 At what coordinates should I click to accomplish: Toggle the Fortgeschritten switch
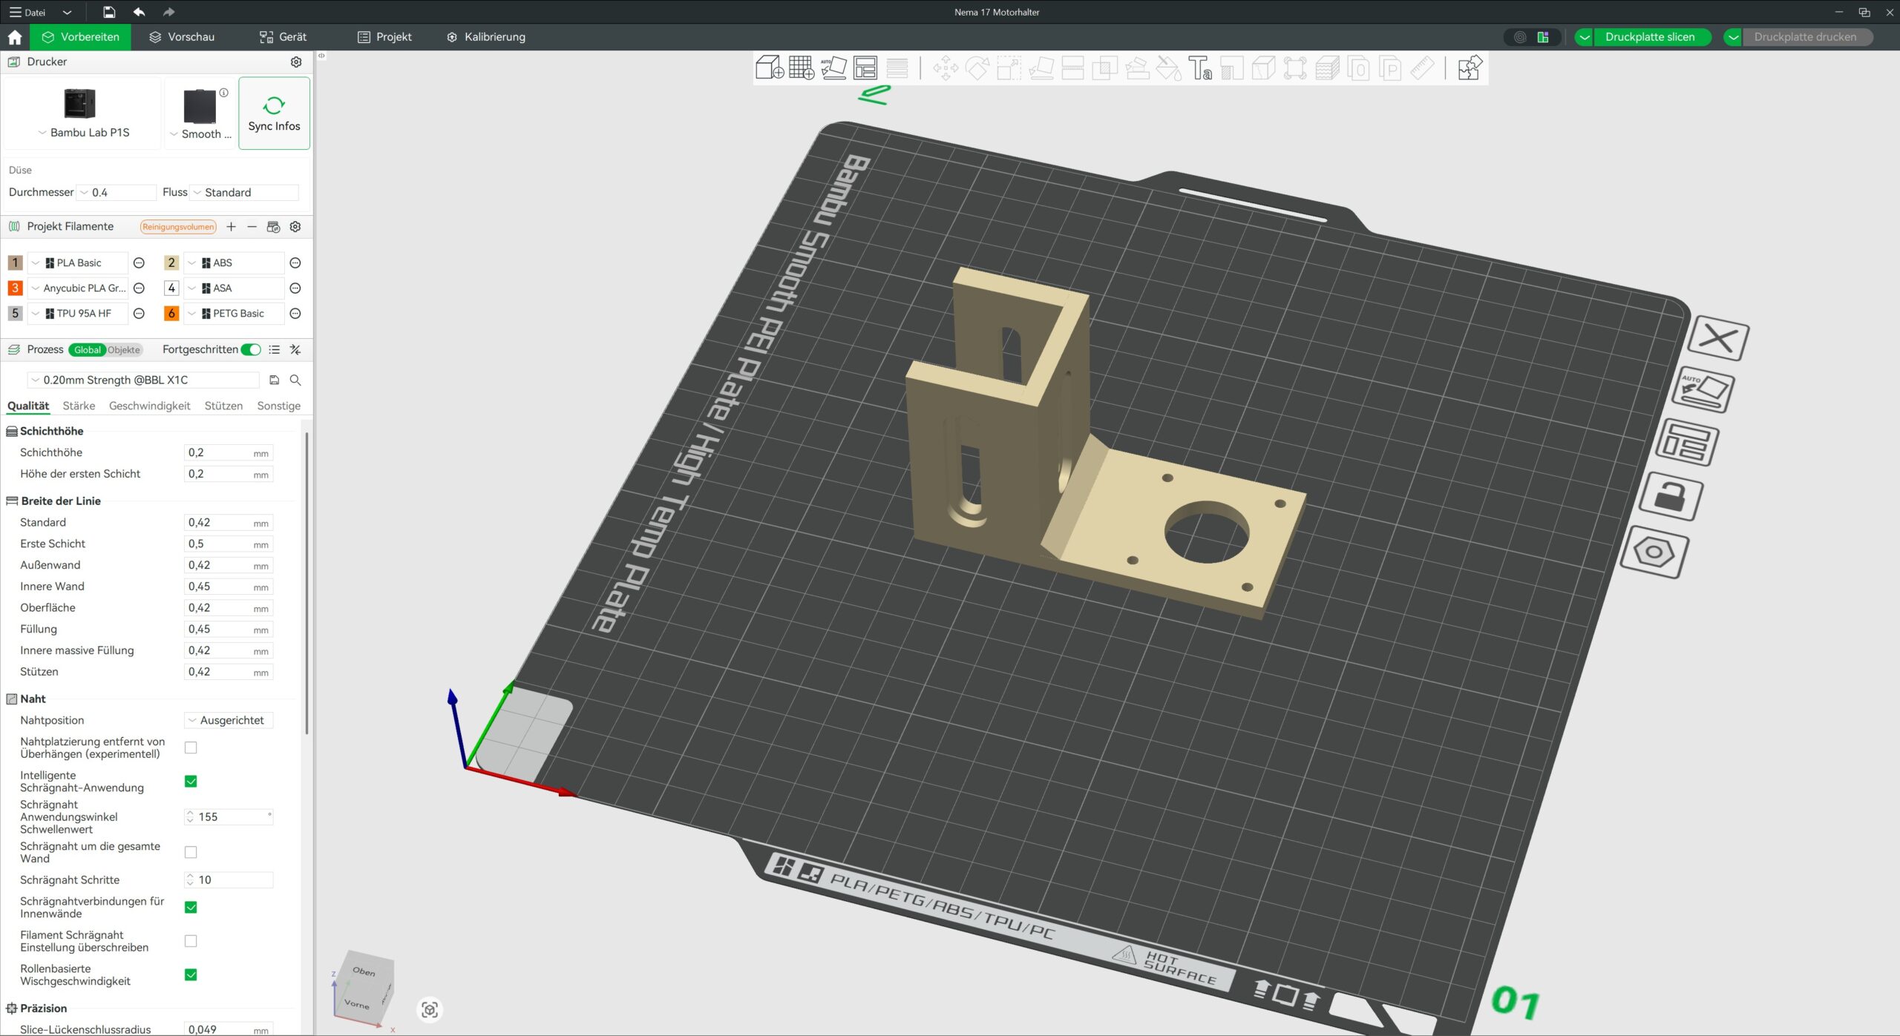click(251, 349)
